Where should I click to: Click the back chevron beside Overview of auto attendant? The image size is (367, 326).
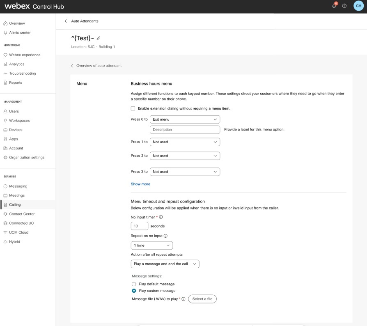tap(72, 66)
